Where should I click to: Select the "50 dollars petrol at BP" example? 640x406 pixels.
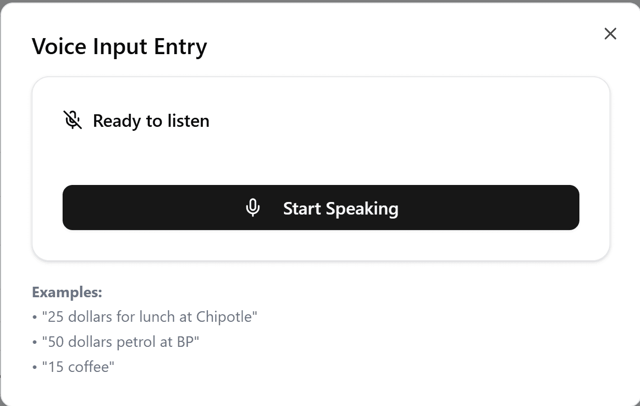click(120, 342)
